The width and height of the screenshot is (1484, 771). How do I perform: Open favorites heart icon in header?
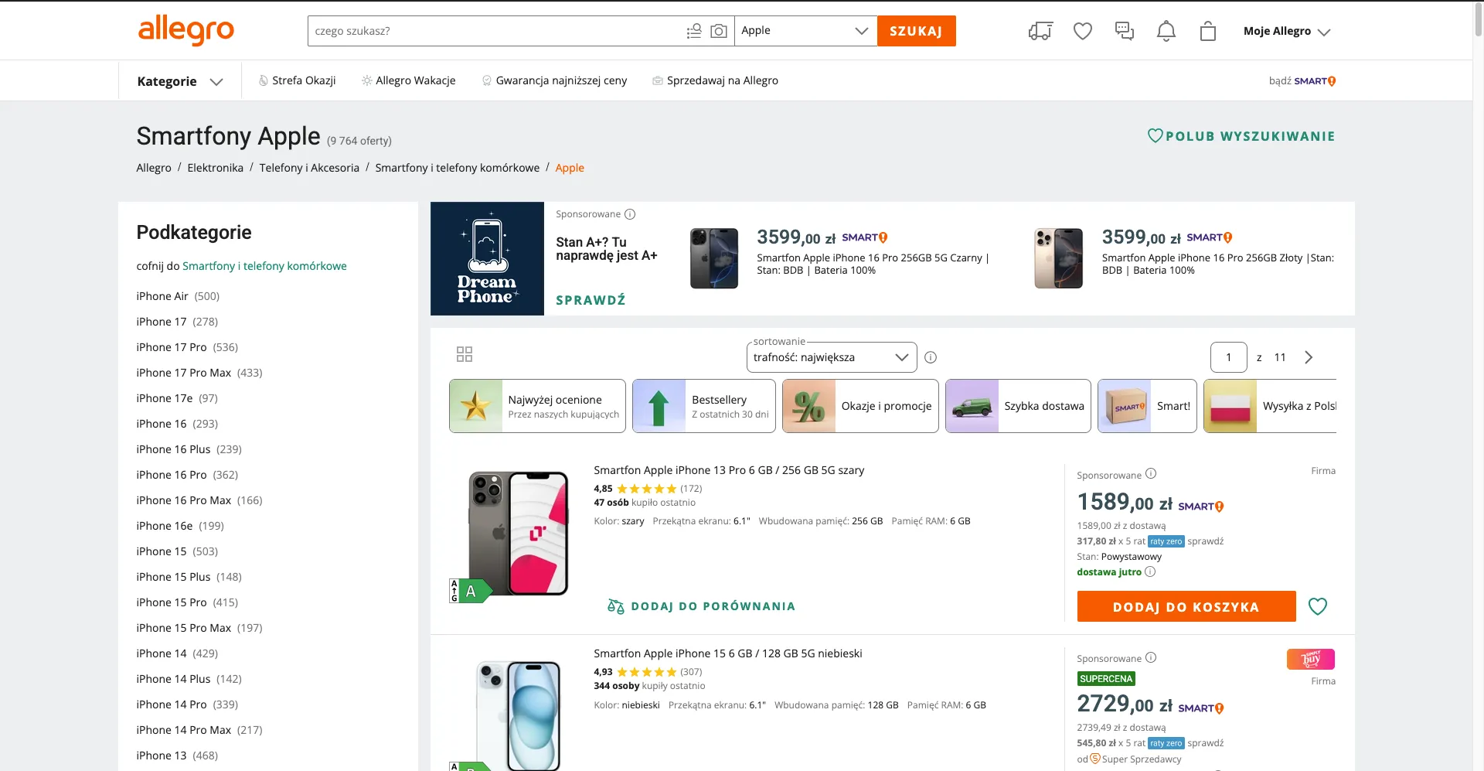(x=1083, y=31)
